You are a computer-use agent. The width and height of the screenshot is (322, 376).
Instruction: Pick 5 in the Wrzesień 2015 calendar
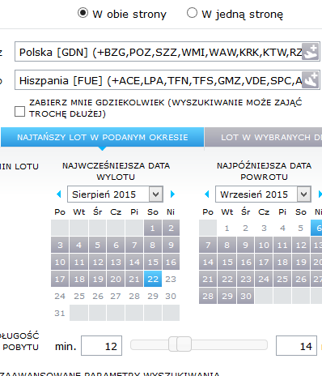click(x=301, y=228)
